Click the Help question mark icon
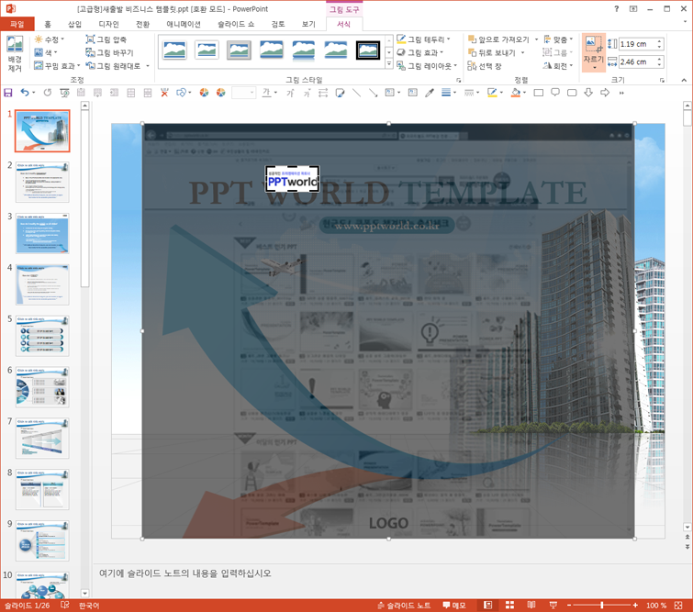Image resolution: width=693 pixels, height=612 pixels. (x=617, y=9)
